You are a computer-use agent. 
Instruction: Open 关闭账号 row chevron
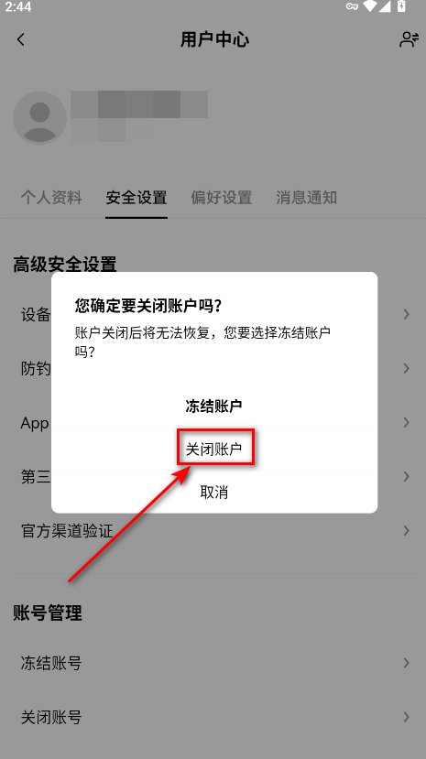point(407,717)
